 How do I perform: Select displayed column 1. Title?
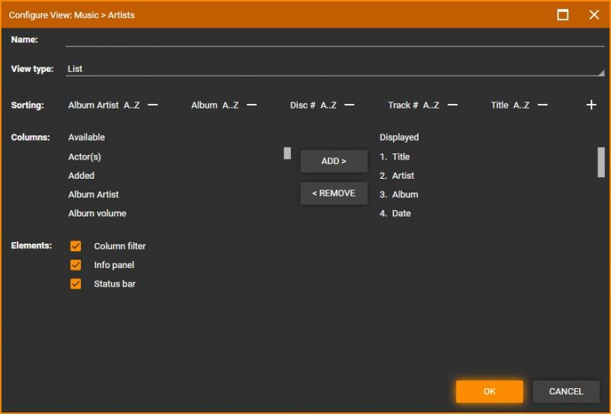394,157
